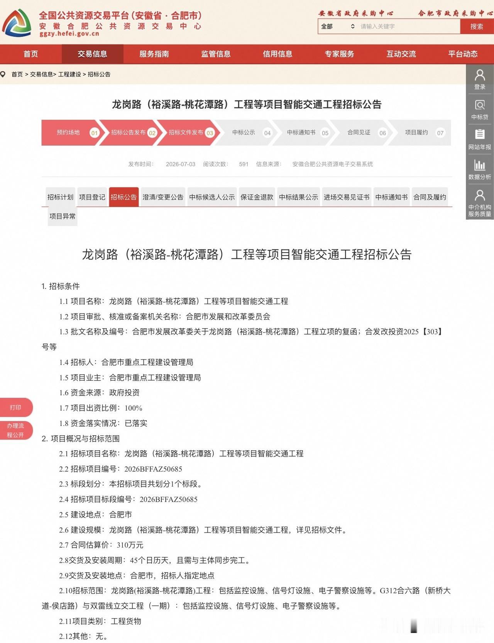Focus the 请输入关键字 search field
This screenshot has width=494, height=643.
click(409, 26)
